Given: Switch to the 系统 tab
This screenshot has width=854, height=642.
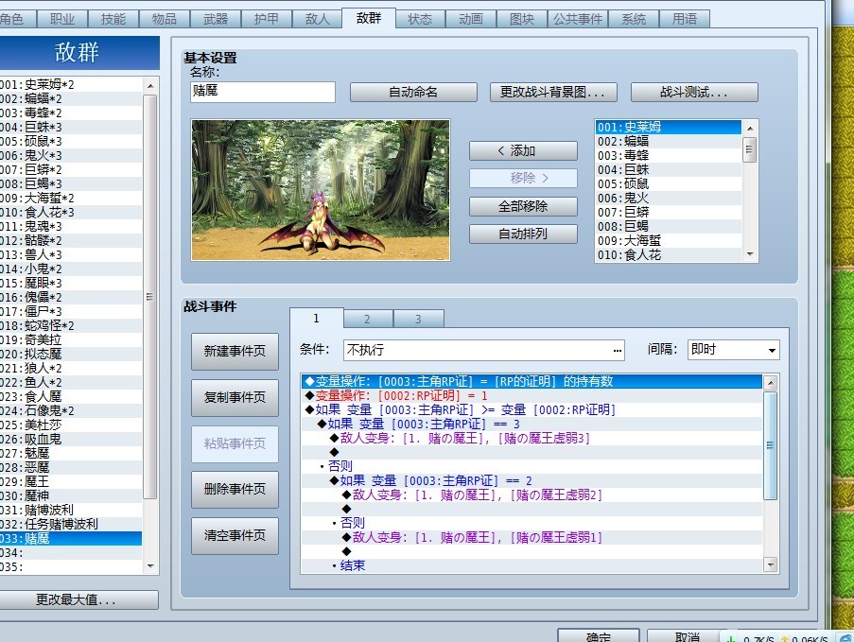Looking at the screenshot, I should point(634,19).
